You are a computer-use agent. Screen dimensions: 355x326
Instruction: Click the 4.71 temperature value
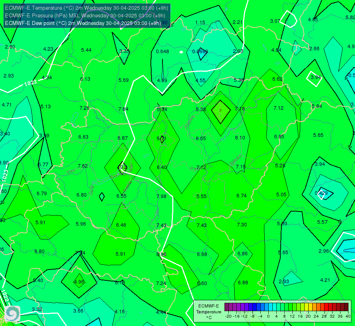(7, 105)
